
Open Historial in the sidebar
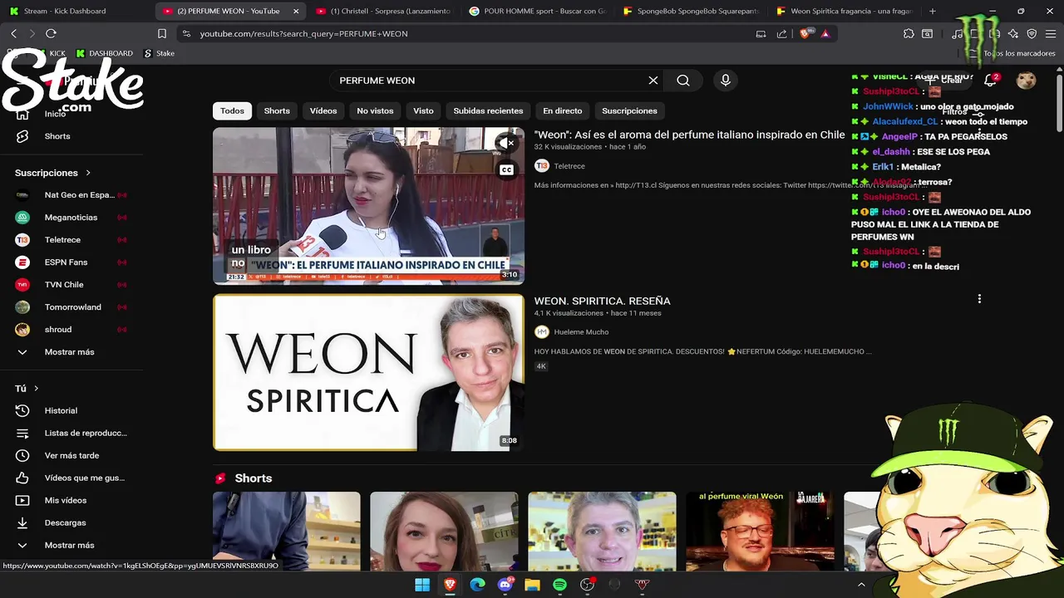pyautogui.click(x=71, y=410)
